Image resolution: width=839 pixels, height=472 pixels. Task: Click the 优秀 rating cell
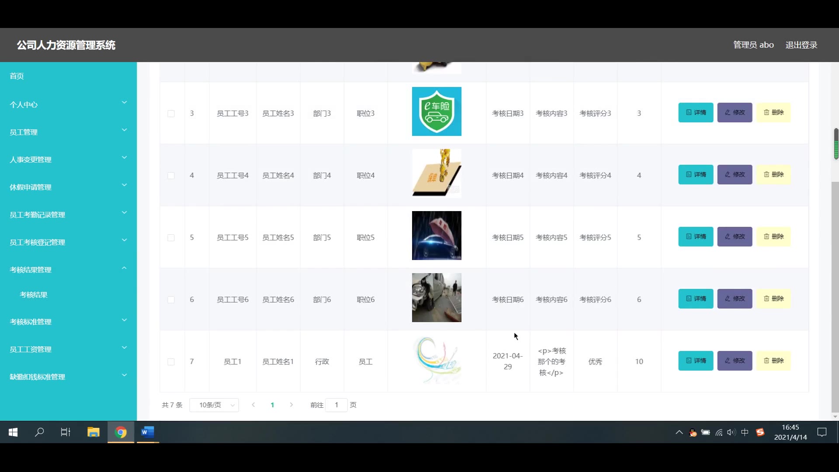tap(595, 361)
